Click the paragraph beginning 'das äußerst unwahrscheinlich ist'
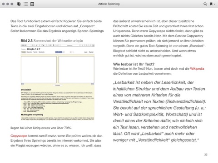The image size is (218, 163). 159,38
